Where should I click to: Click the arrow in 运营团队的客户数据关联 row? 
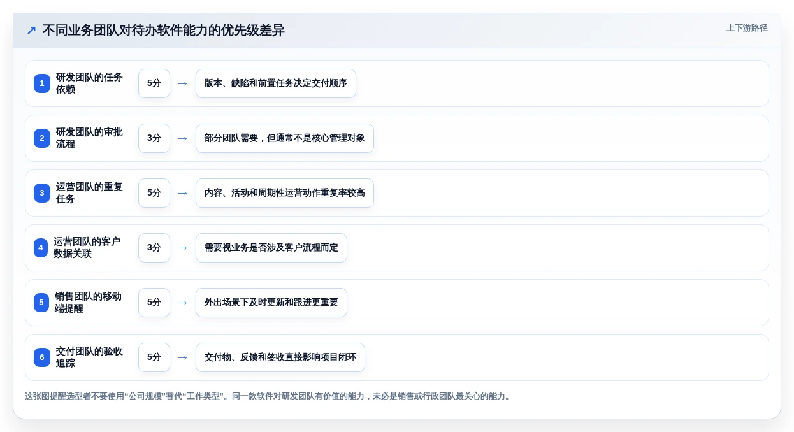(183, 248)
